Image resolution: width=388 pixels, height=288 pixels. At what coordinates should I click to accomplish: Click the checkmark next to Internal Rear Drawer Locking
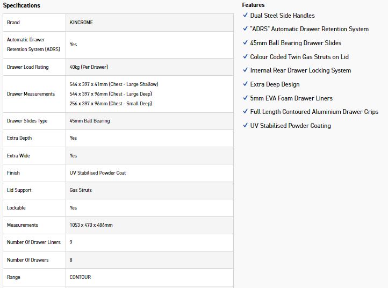(x=245, y=70)
